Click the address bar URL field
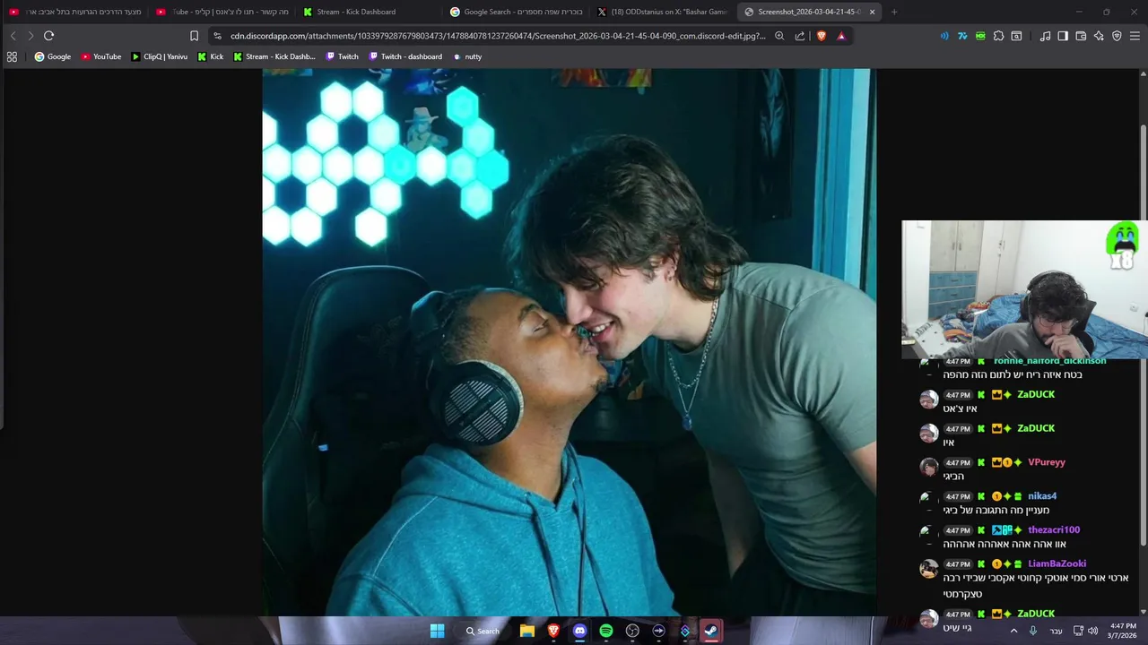The height and width of the screenshot is (645, 1148). pos(498,36)
